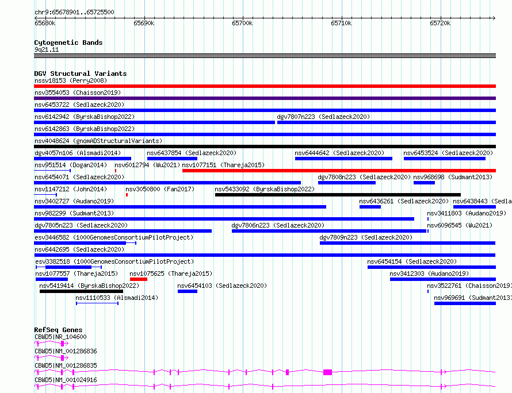Open variant nsv6453722 (Sedlazeck2020)
Screen dimensions: 512x393
79,105
